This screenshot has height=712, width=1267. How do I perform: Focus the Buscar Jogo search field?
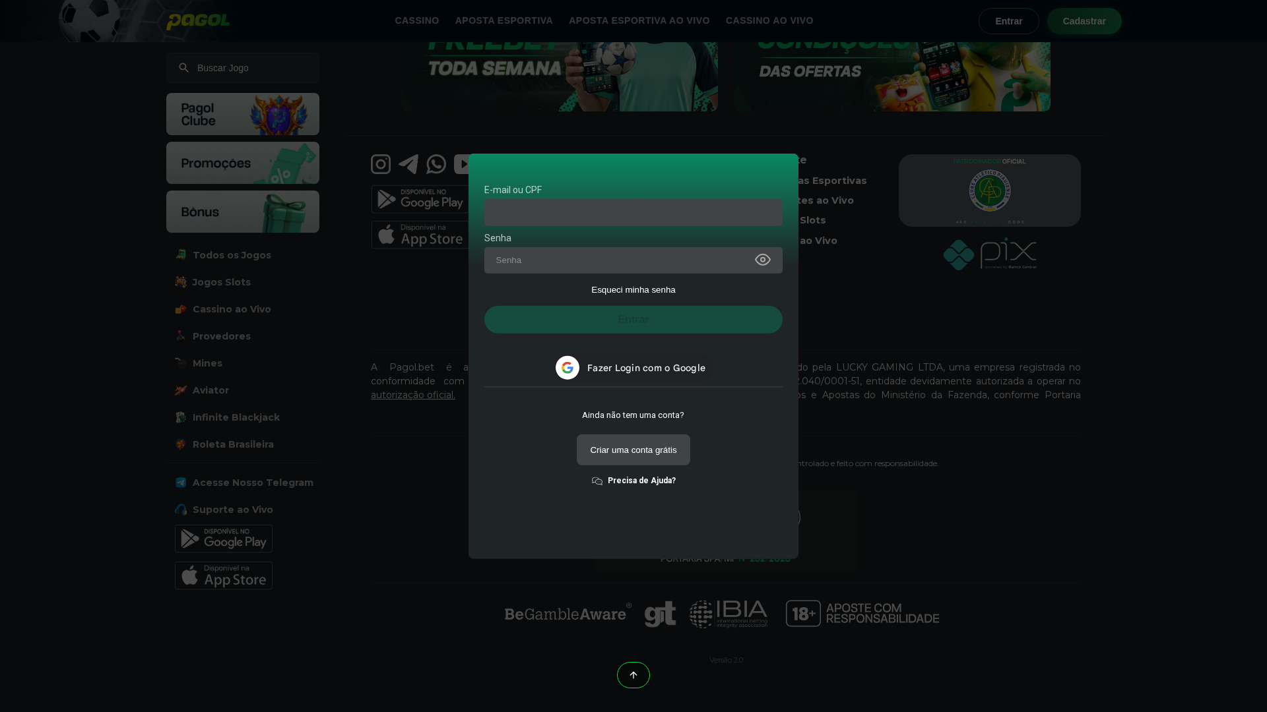pyautogui.click(x=243, y=68)
